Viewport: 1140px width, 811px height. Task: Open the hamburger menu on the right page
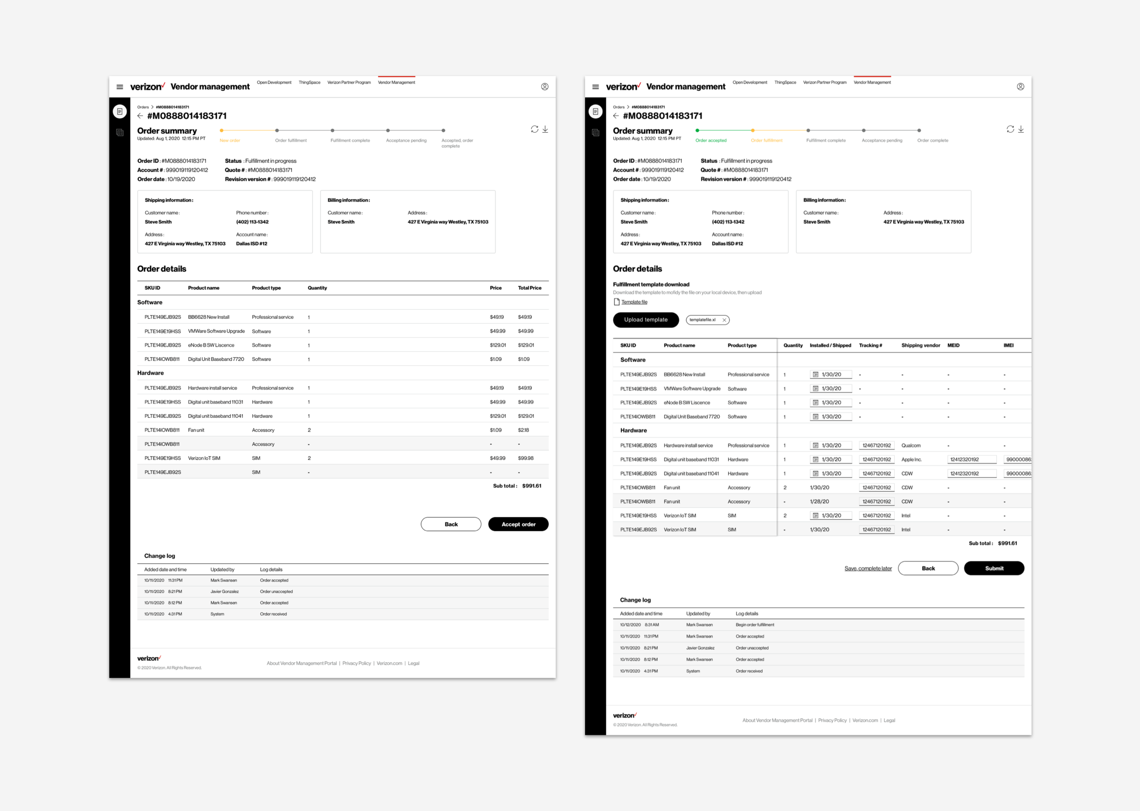tap(596, 87)
